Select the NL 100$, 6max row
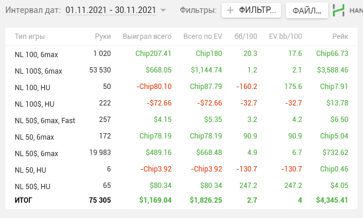 [181, 70]
